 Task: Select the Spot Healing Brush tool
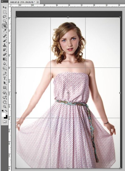(x=5, y=36)
